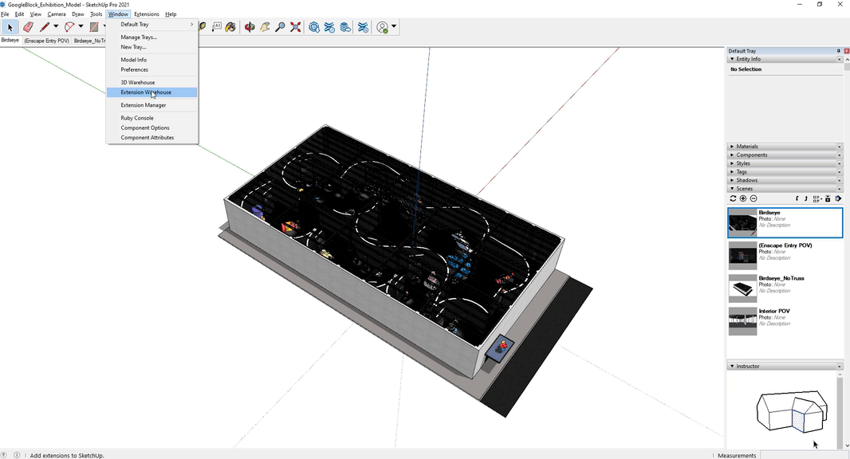The height and width of the screenshot is (459, 850).
Task: Open Preferences from Window menu
Action: coord(152,69)
